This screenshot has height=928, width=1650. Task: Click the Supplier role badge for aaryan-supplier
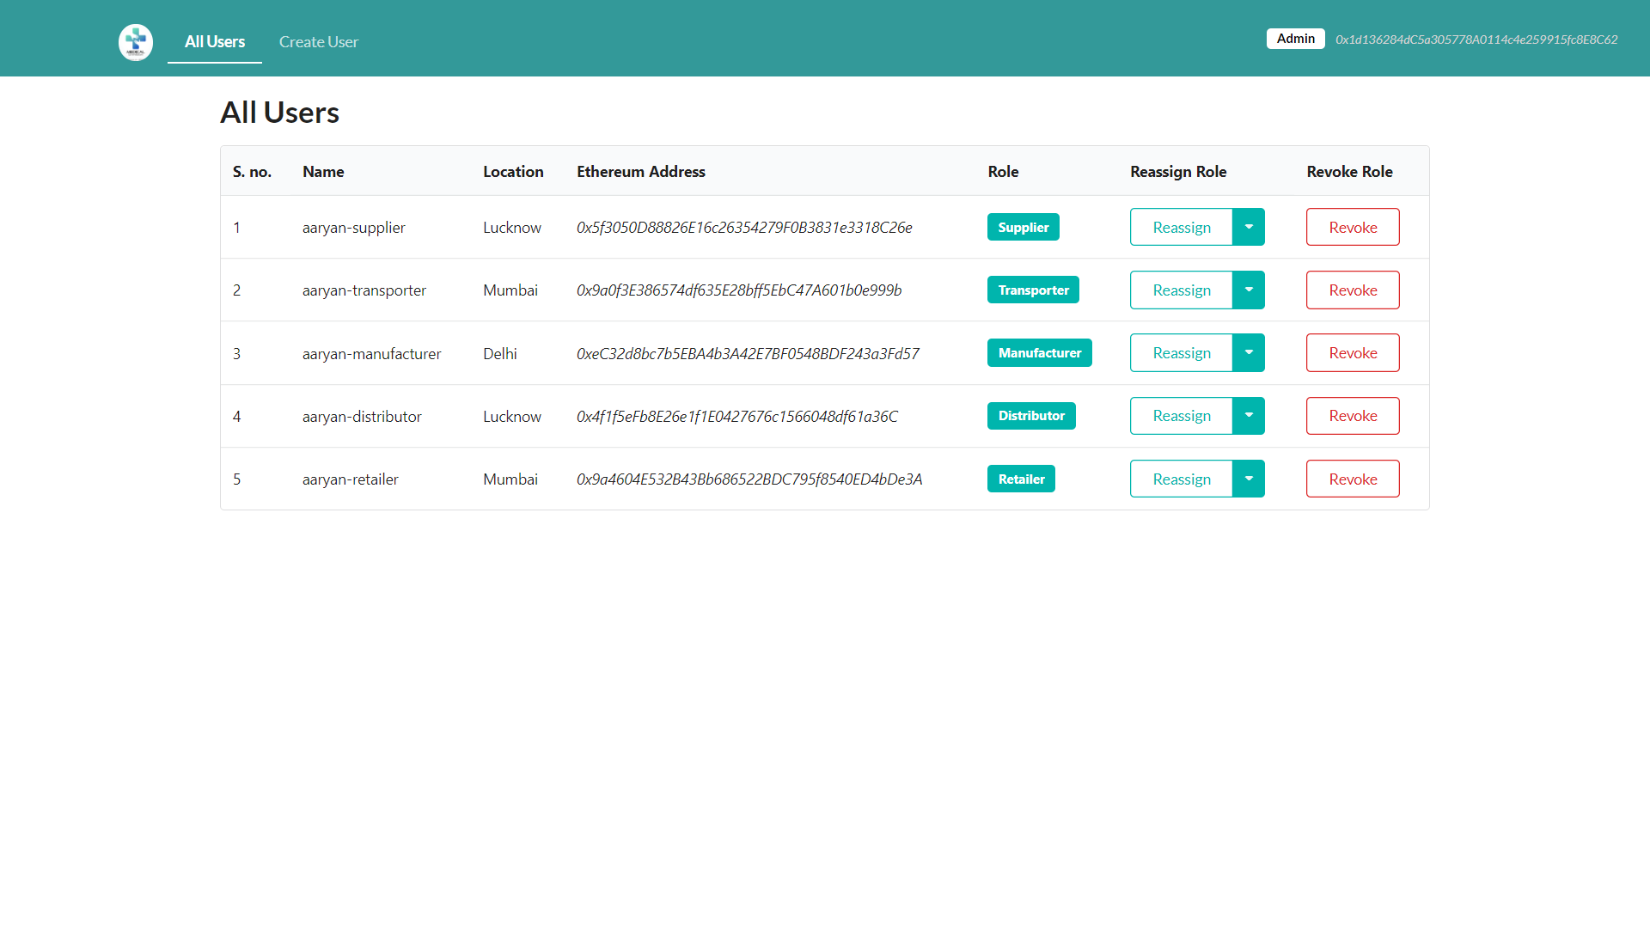click(x=1022, y=227)
